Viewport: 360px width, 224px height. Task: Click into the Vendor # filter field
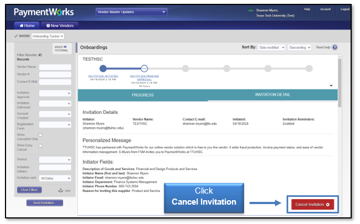pos(55,75)
